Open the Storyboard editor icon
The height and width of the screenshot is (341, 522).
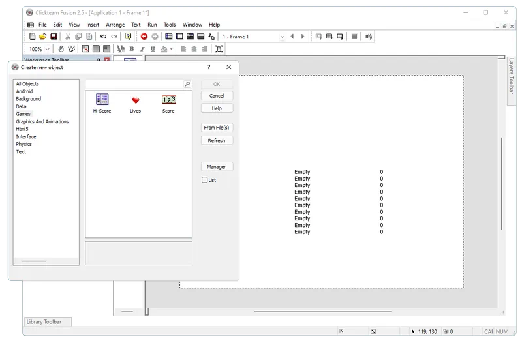click(x=169, y=37)
